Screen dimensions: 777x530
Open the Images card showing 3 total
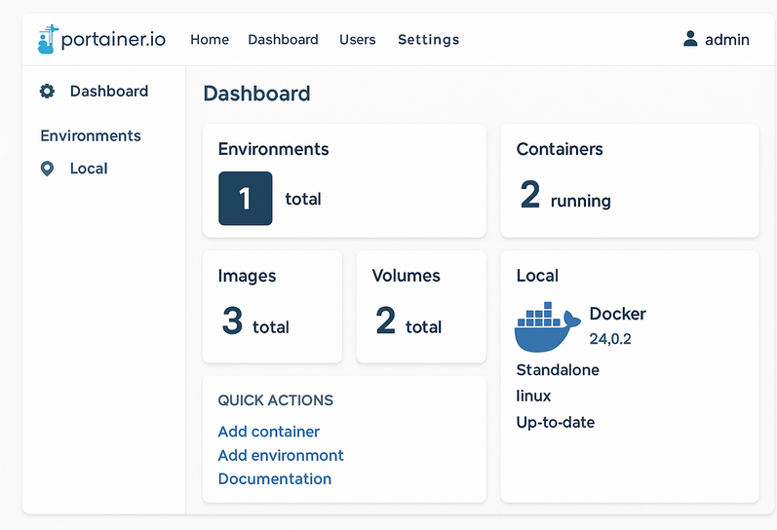pos(272,307)
